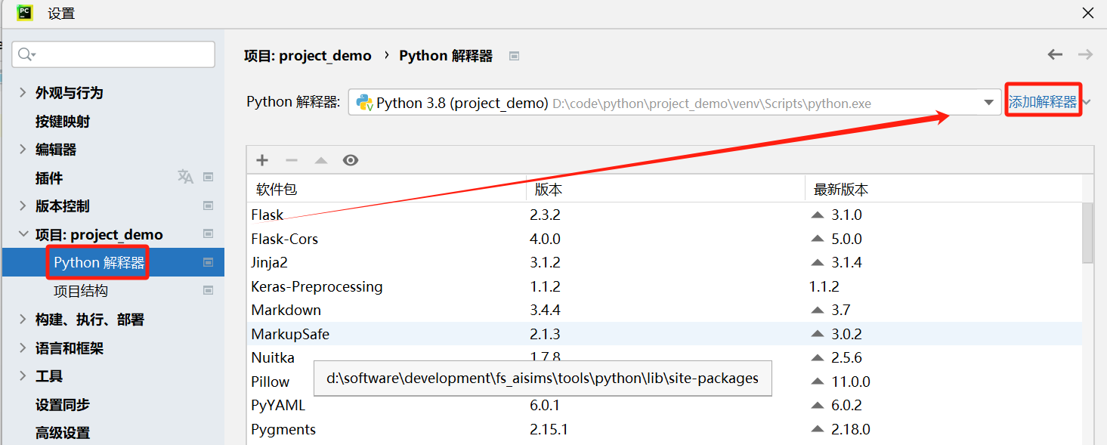Open the 按键映射 settings page
This screenshot has width=1107, height=445.
click(63, 121)
